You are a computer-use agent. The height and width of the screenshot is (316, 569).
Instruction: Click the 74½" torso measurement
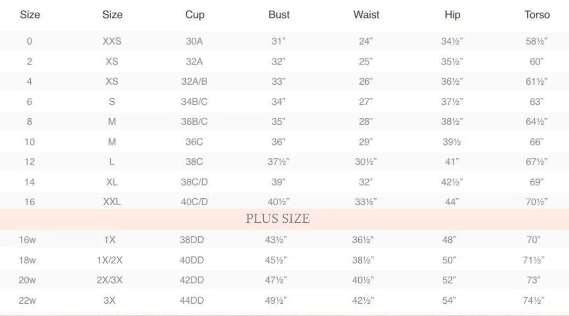click(x=534, y=301)
